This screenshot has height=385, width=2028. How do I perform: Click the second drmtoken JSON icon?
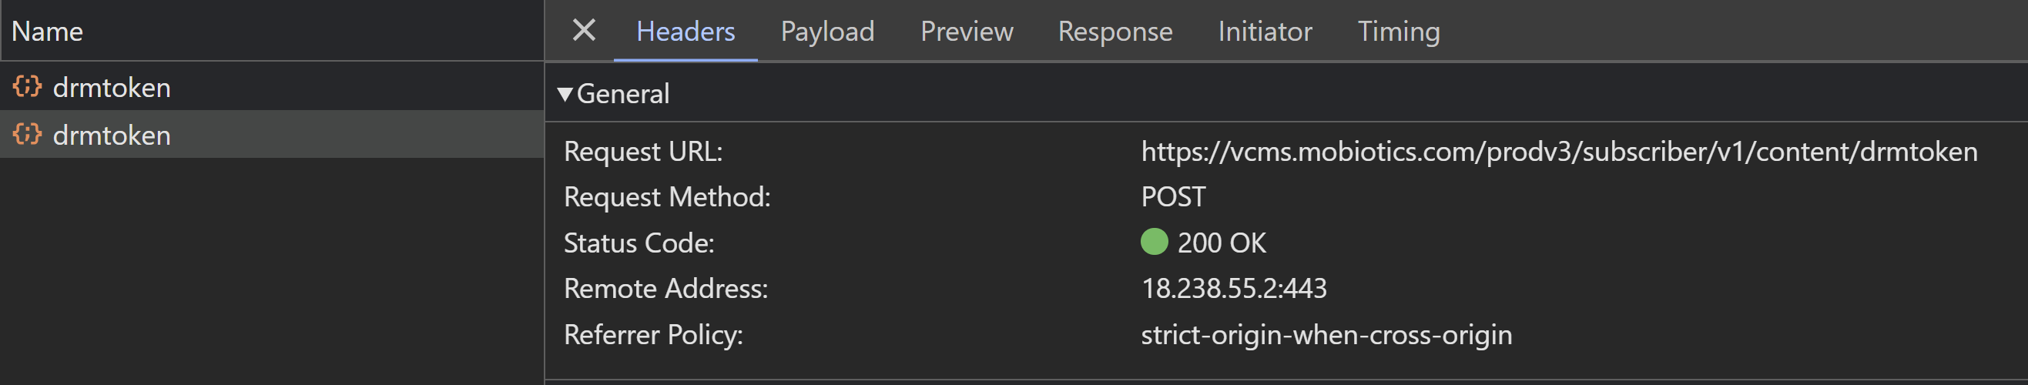[x=27, y=135]
